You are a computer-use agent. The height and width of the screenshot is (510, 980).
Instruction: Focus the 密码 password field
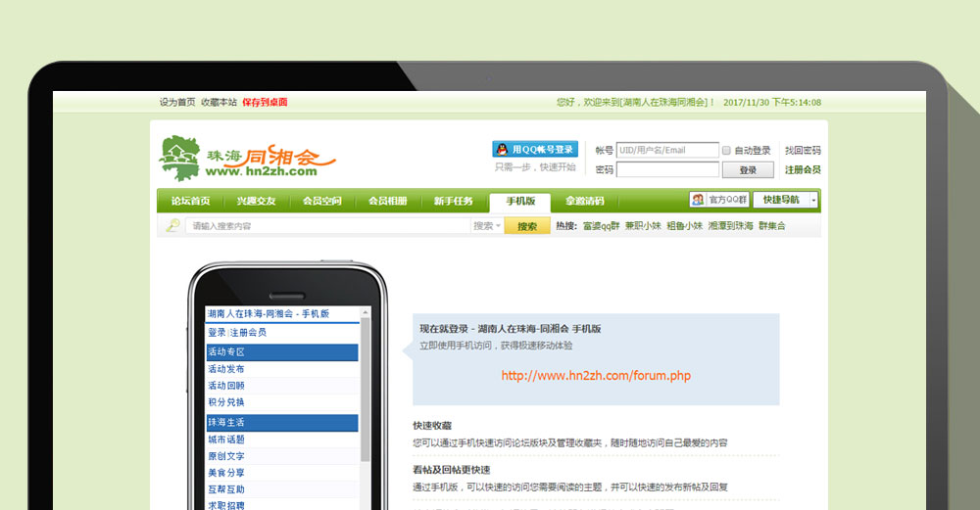667,169
